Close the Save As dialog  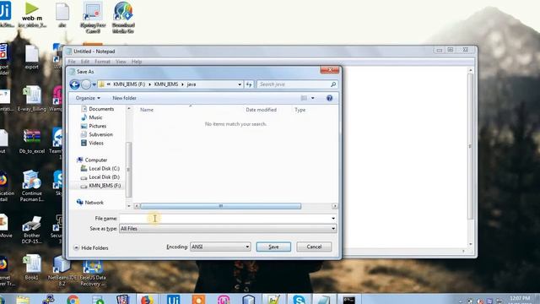[x=330, y=70]
